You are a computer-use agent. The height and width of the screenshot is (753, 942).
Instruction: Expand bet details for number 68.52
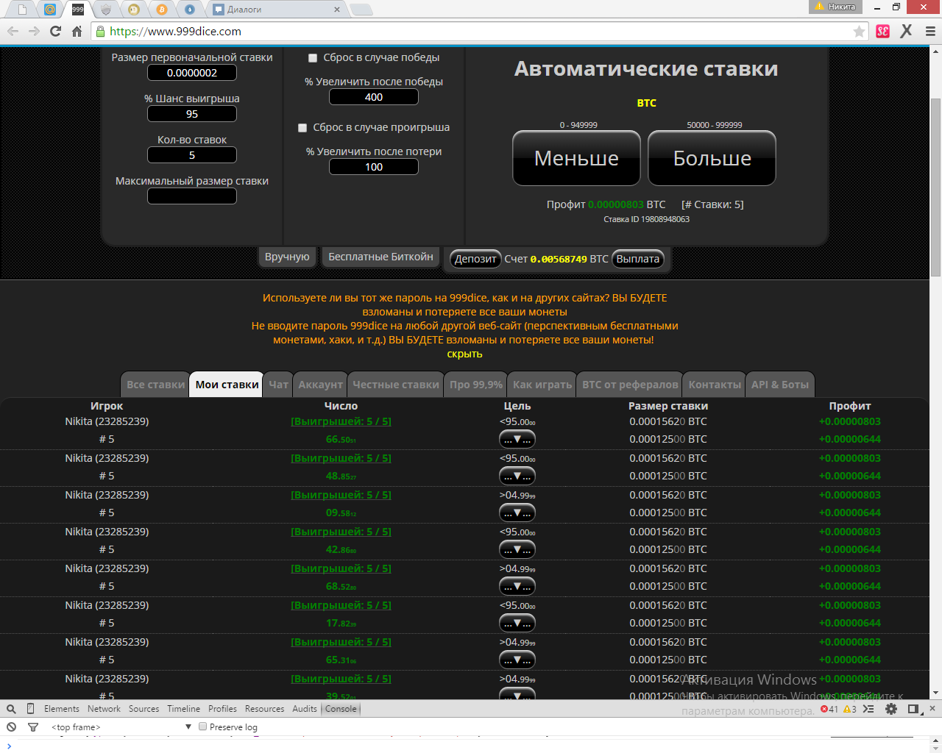coord(517,586)
